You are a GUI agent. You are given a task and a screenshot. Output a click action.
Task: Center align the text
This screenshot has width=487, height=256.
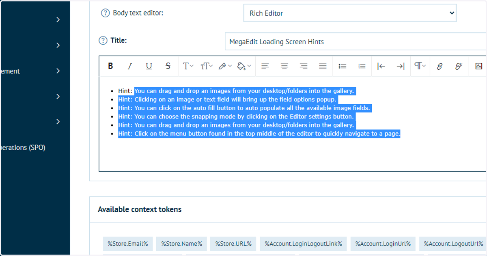(284, 66)
